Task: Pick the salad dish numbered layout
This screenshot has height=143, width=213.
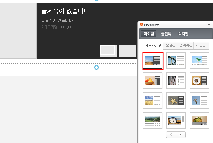Action: point(199,120)
